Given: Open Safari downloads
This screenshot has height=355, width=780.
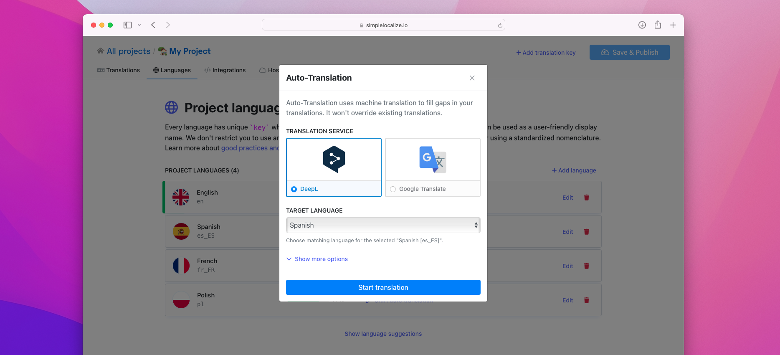Looking at the screenshot, I should pos(642,25).
